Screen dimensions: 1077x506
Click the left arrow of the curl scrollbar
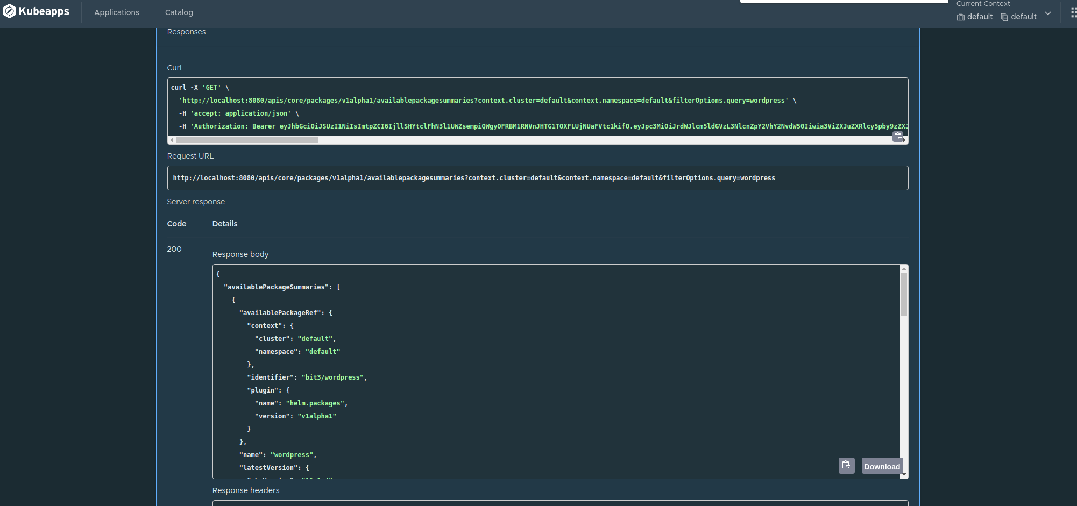[171, 139]
